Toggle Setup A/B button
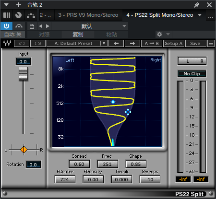 coord(174,44)
